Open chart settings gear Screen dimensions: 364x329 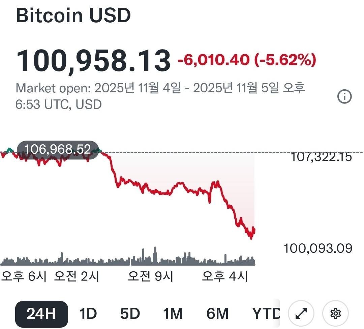pyautogui.click(x=335, y=314)
